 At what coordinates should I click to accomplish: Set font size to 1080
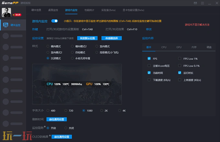tap(83, 110)
